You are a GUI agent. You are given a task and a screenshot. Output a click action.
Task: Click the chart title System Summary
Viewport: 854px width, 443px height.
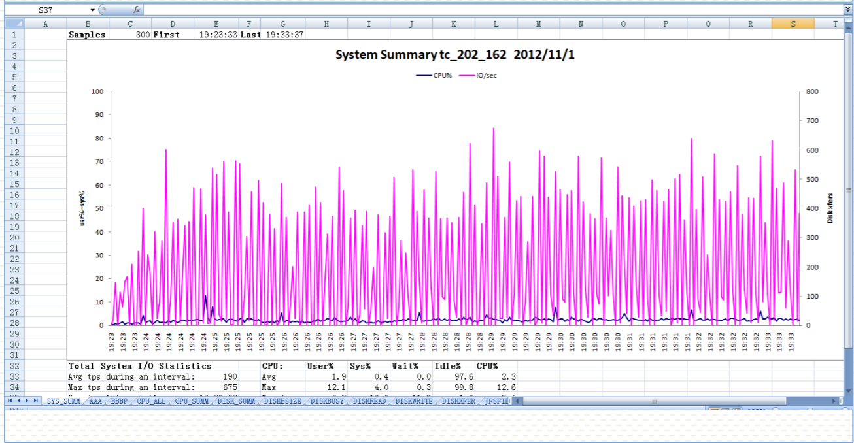455,55
